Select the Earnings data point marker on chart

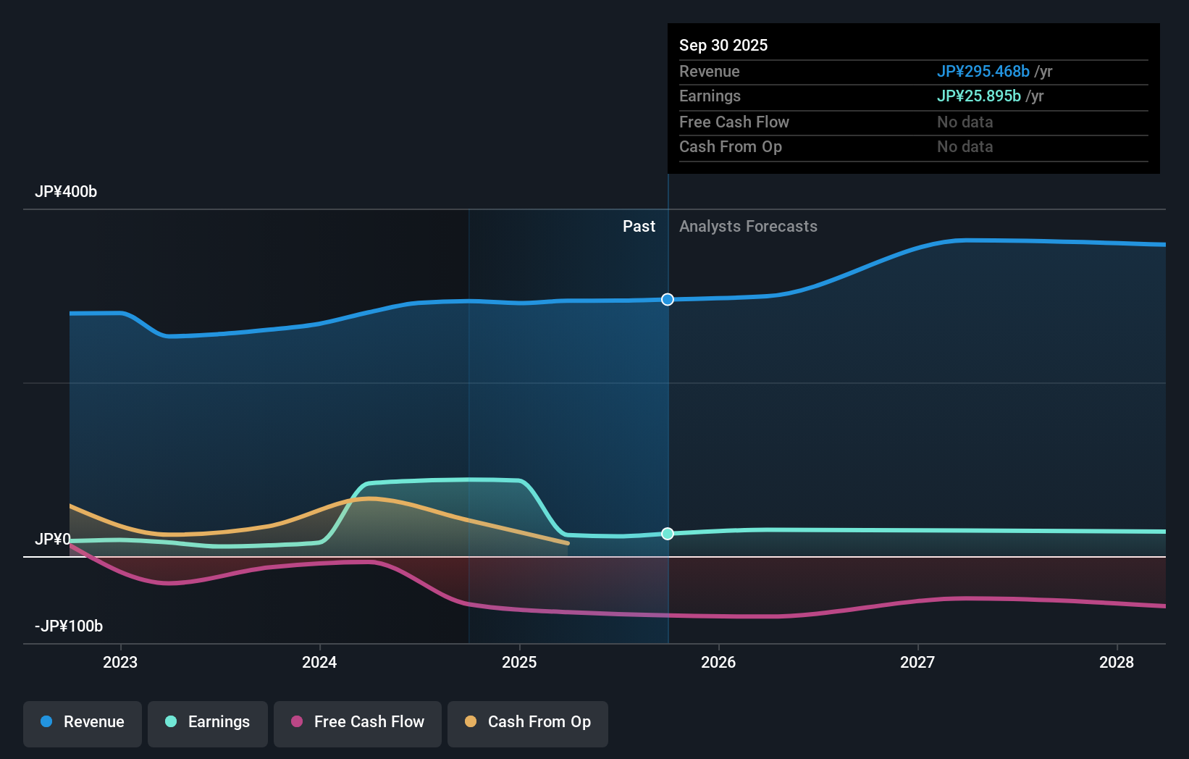667,534
